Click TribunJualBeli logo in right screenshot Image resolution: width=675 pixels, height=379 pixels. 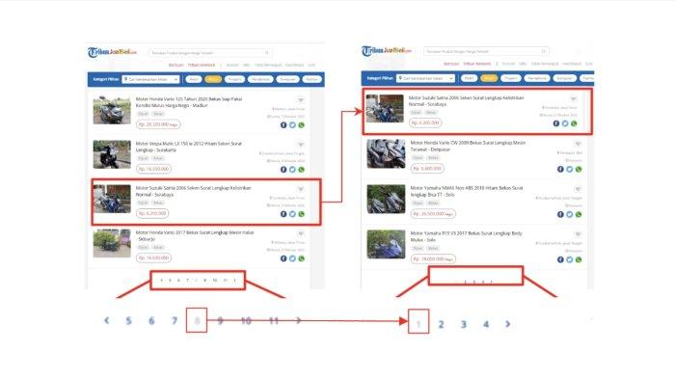386,51
